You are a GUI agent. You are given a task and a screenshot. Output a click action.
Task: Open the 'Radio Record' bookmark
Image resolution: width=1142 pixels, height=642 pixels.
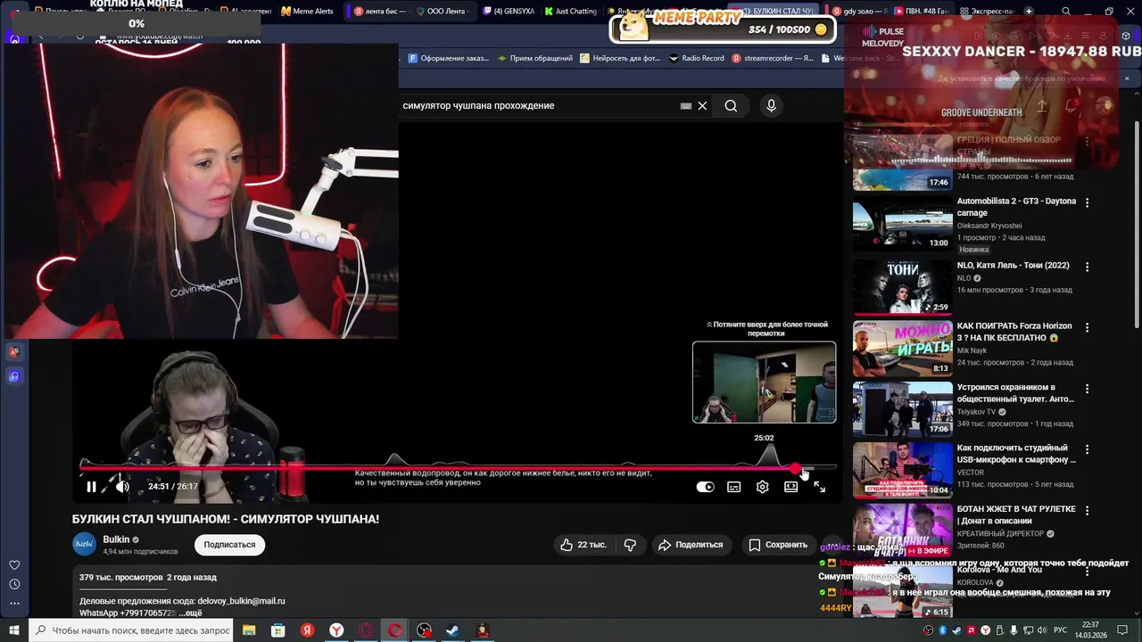[x=697, y=58]
